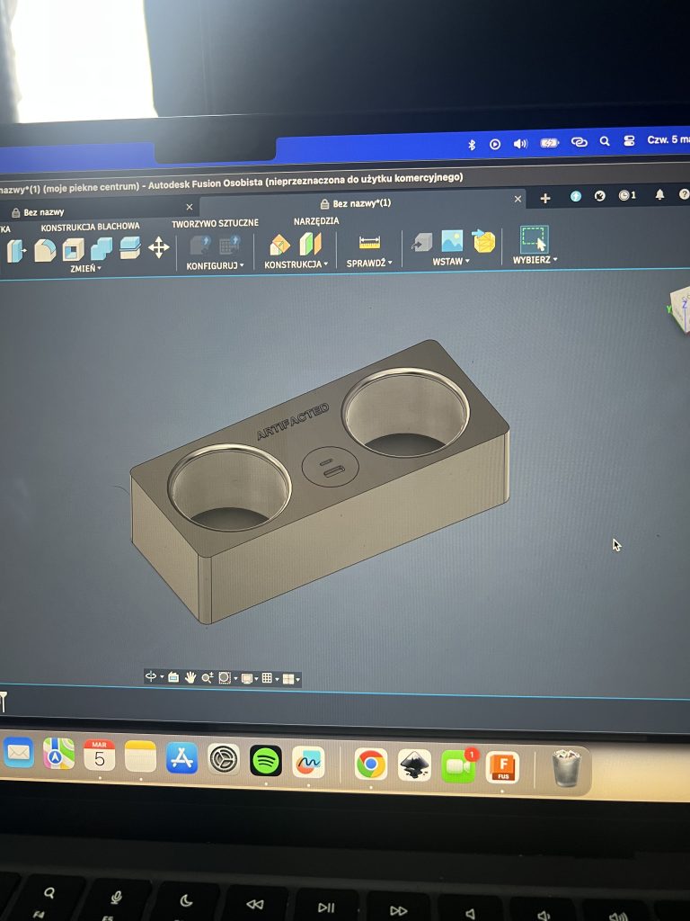Click the configuration table icon
The width and height of the screenshot is (690, 921).
tap(229, 245)
